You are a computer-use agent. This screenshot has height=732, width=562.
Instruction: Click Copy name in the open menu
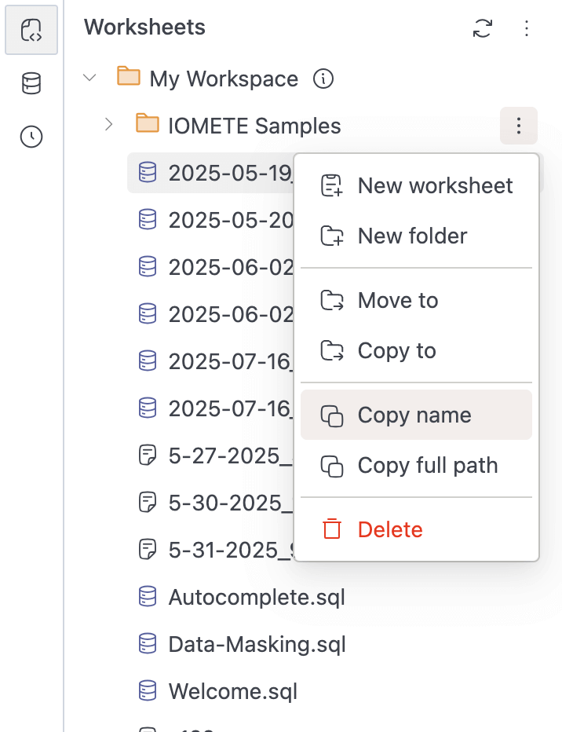[x=414, y=415]
